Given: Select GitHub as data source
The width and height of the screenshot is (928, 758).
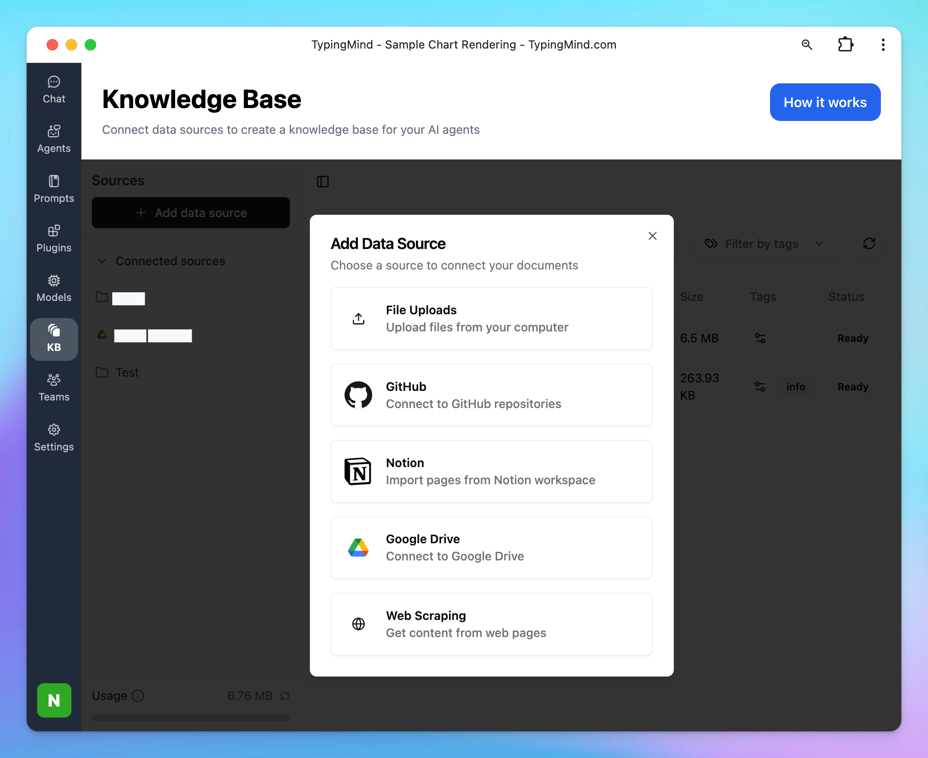Looking at the screenshot, I should (491, 395).
